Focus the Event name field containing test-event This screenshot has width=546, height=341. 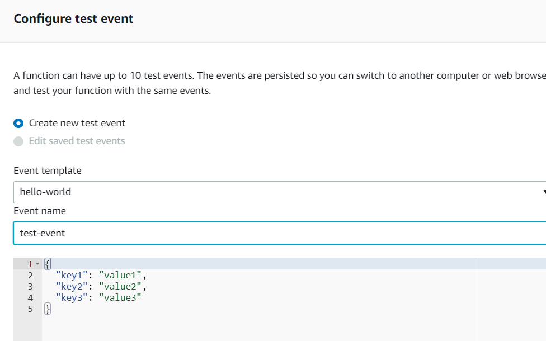(280, 233)
